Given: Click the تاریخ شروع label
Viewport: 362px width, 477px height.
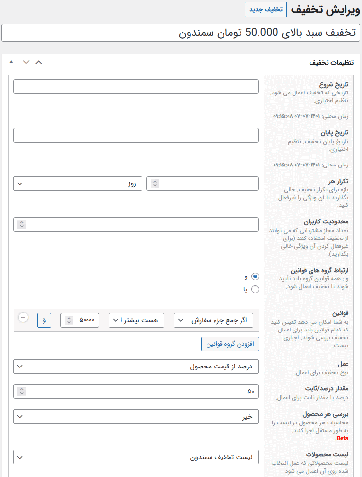Looking at the screenshot, I should [x=334, y=84].
